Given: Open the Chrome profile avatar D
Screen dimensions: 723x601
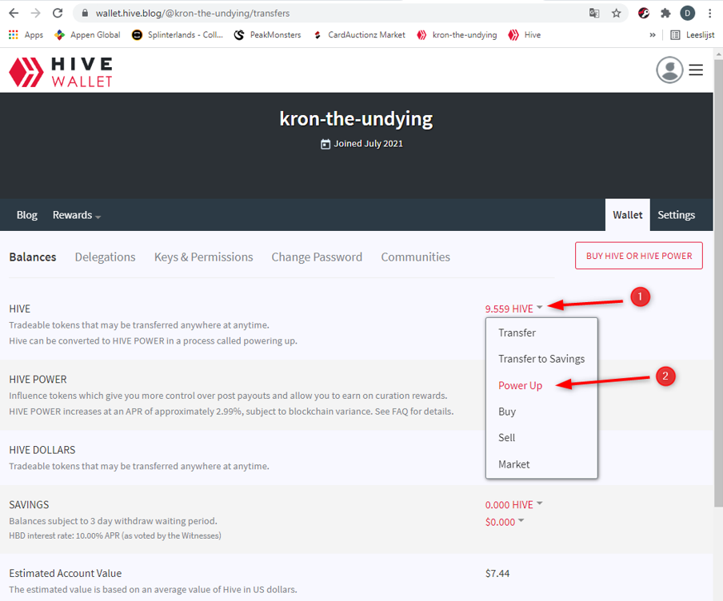Looking at the screenshot, I should [688, 14].
